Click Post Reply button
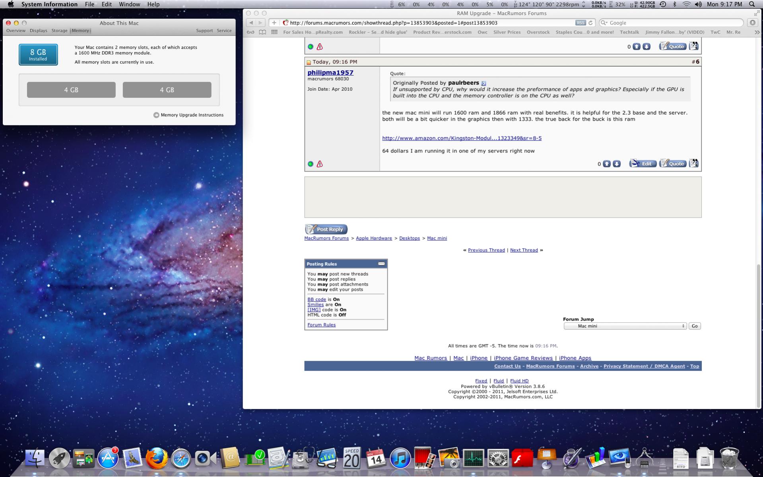The width and height of the screenshot is (763, 477). click(x=326, y=229)
